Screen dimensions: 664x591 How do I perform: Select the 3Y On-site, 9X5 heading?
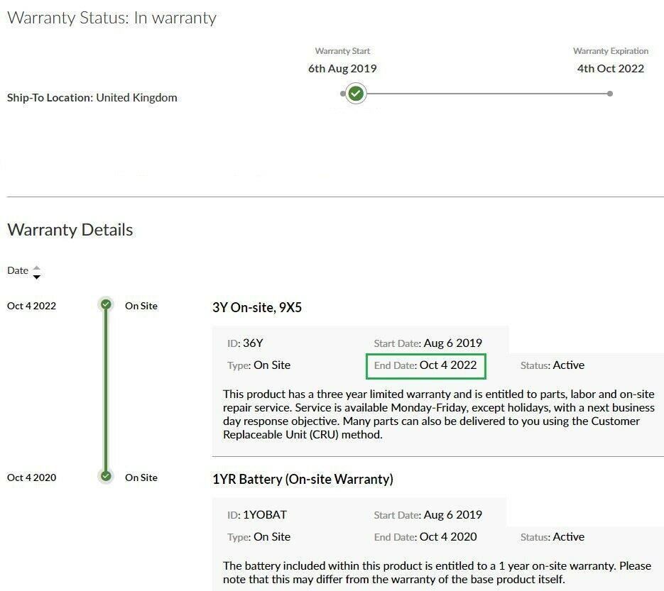pyautogui.click(x=256, y=307)
